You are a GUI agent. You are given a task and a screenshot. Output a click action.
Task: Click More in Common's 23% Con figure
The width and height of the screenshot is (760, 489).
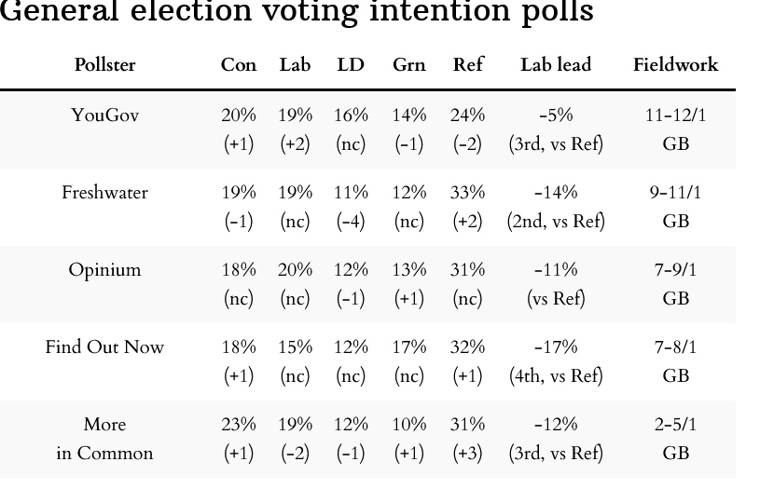click(238, 425)
